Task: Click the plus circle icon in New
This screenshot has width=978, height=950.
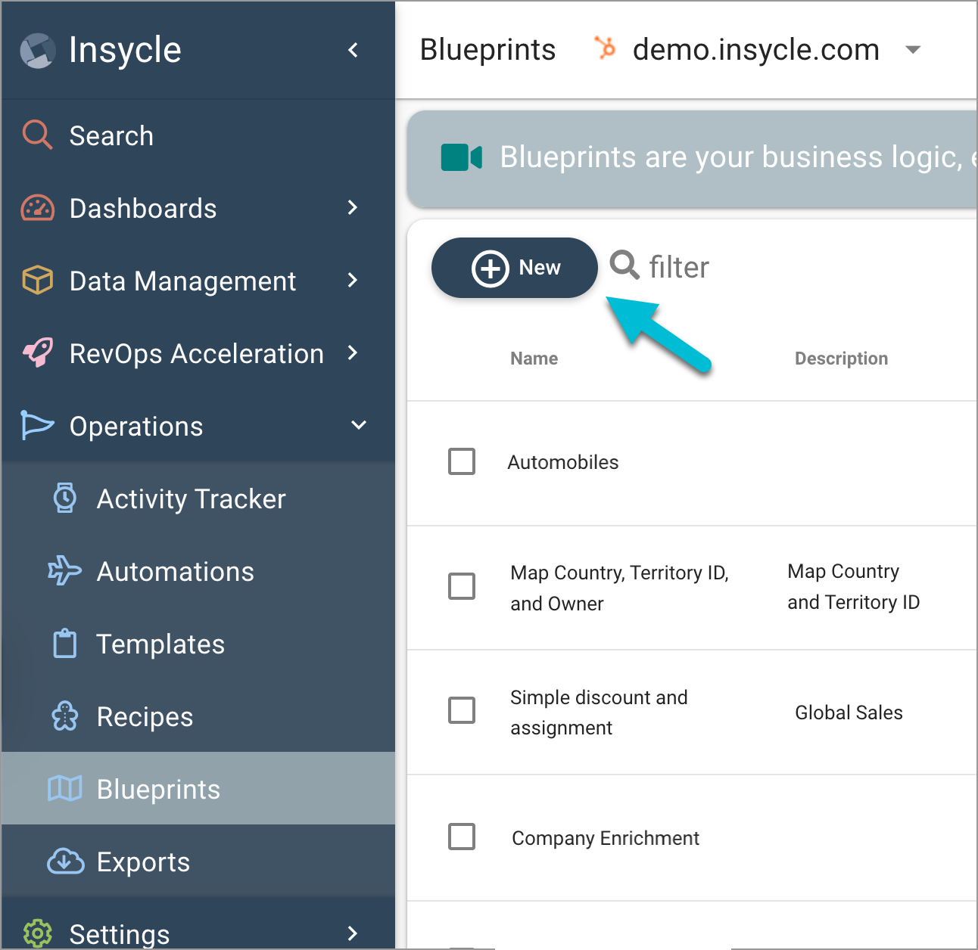Action: coord(490,269)
